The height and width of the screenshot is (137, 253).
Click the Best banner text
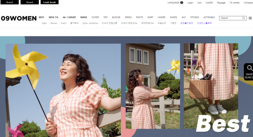click(223, 123)
